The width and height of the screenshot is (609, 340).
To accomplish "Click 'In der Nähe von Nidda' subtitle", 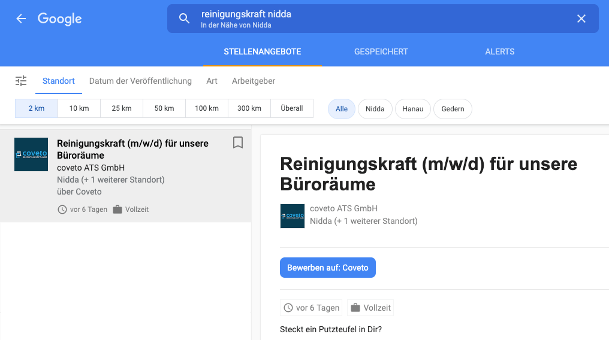I will (x=236, y=25).
